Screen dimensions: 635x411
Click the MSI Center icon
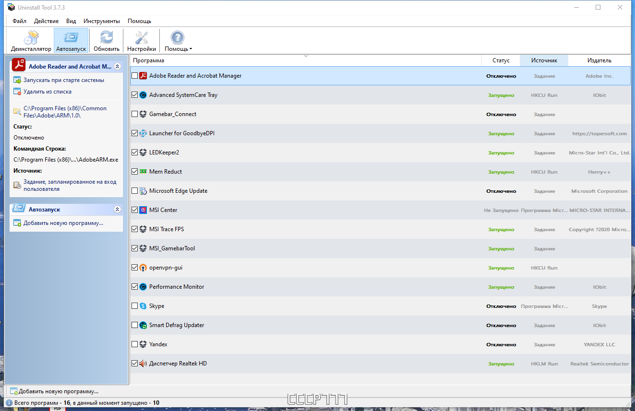click(x=143, y=210)
